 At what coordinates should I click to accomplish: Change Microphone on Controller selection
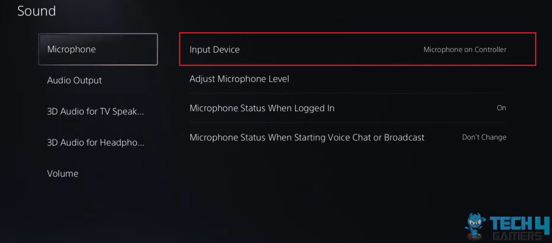click(x=465, y=50)
